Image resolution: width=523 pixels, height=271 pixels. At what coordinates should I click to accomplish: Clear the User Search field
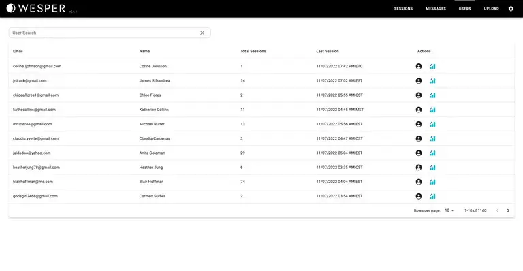[x=202, y=33]
